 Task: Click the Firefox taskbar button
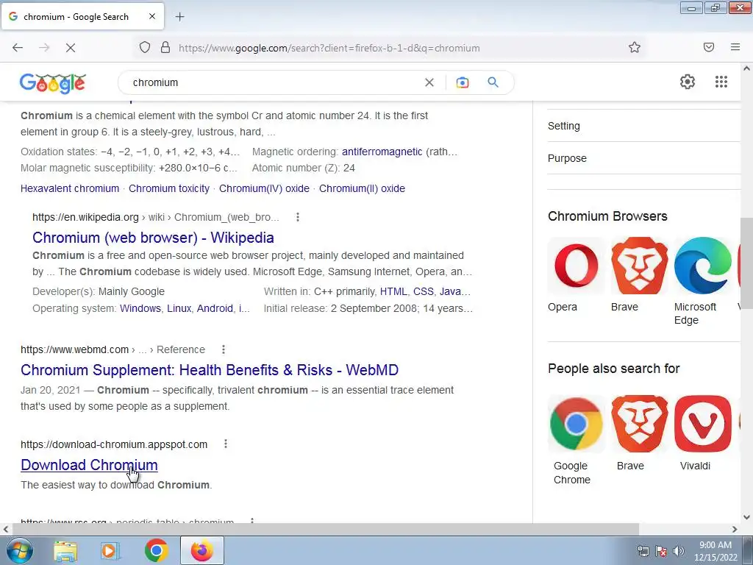click(201, 550)
